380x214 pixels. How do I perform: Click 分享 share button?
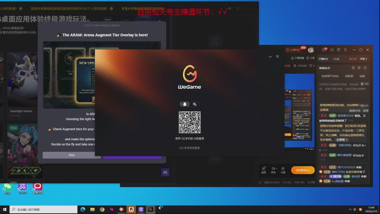pyautogui.click(x=311, y=58)
